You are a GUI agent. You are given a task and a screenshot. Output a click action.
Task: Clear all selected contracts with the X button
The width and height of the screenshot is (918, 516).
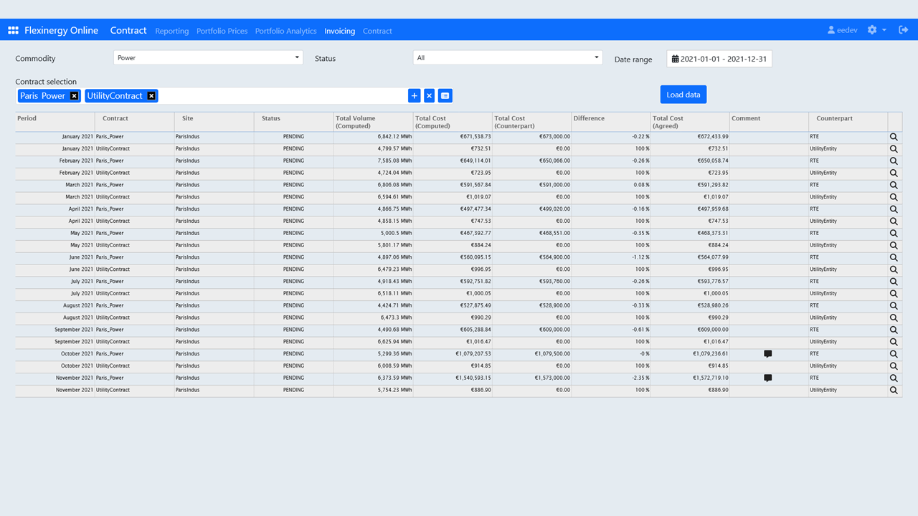coord(429,96)
